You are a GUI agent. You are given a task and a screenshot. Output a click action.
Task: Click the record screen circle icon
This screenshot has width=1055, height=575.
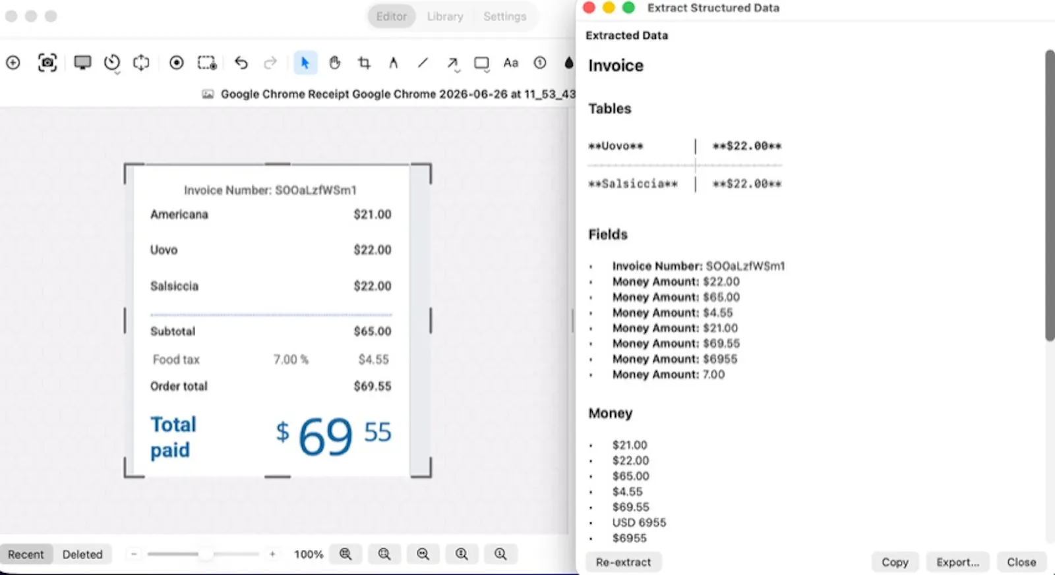(x=176, y=63)
